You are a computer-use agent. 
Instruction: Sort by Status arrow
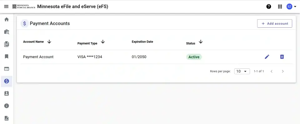201,42
